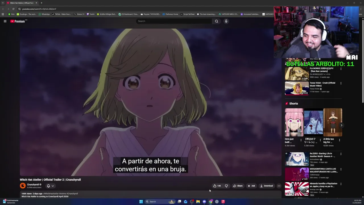This screenshot has height=205, width=364.
Task: Open options for Nintendo humilla video
Action: click(341, 184)
